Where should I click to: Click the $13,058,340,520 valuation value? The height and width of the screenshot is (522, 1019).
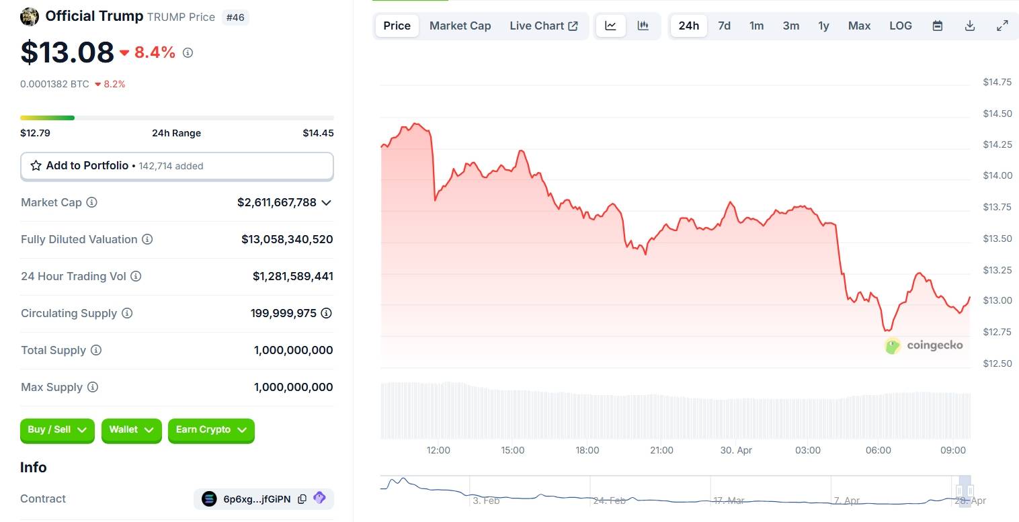pos(287,239)
